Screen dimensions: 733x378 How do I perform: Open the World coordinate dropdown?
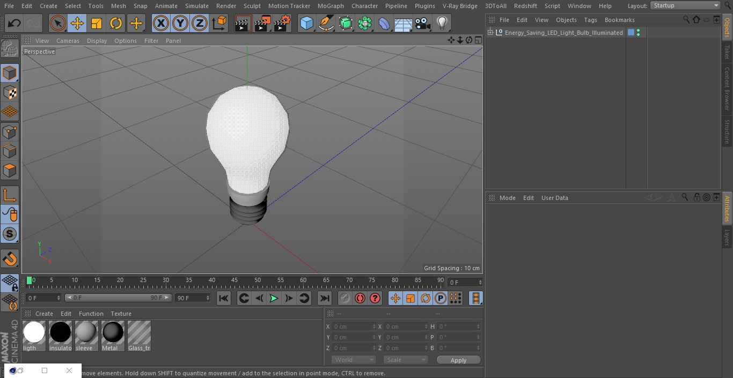[x=354, y=360]
